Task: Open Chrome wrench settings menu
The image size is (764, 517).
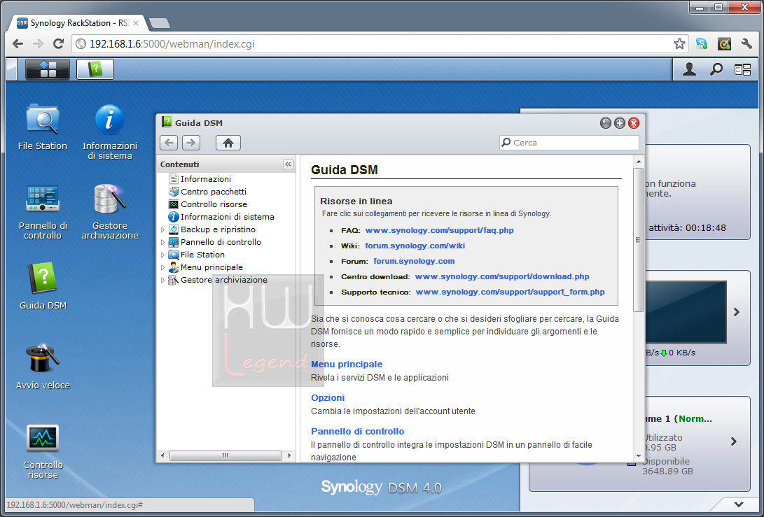Action: (746, 44)
